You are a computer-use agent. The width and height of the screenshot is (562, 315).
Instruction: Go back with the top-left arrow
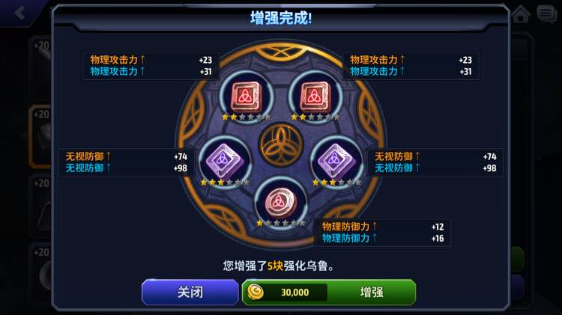tap(20, 13)
